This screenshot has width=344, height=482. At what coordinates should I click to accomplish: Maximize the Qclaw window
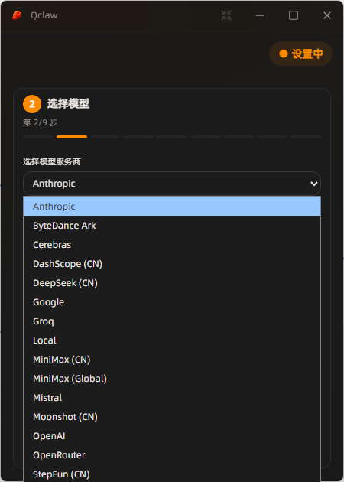coord(294,15)
